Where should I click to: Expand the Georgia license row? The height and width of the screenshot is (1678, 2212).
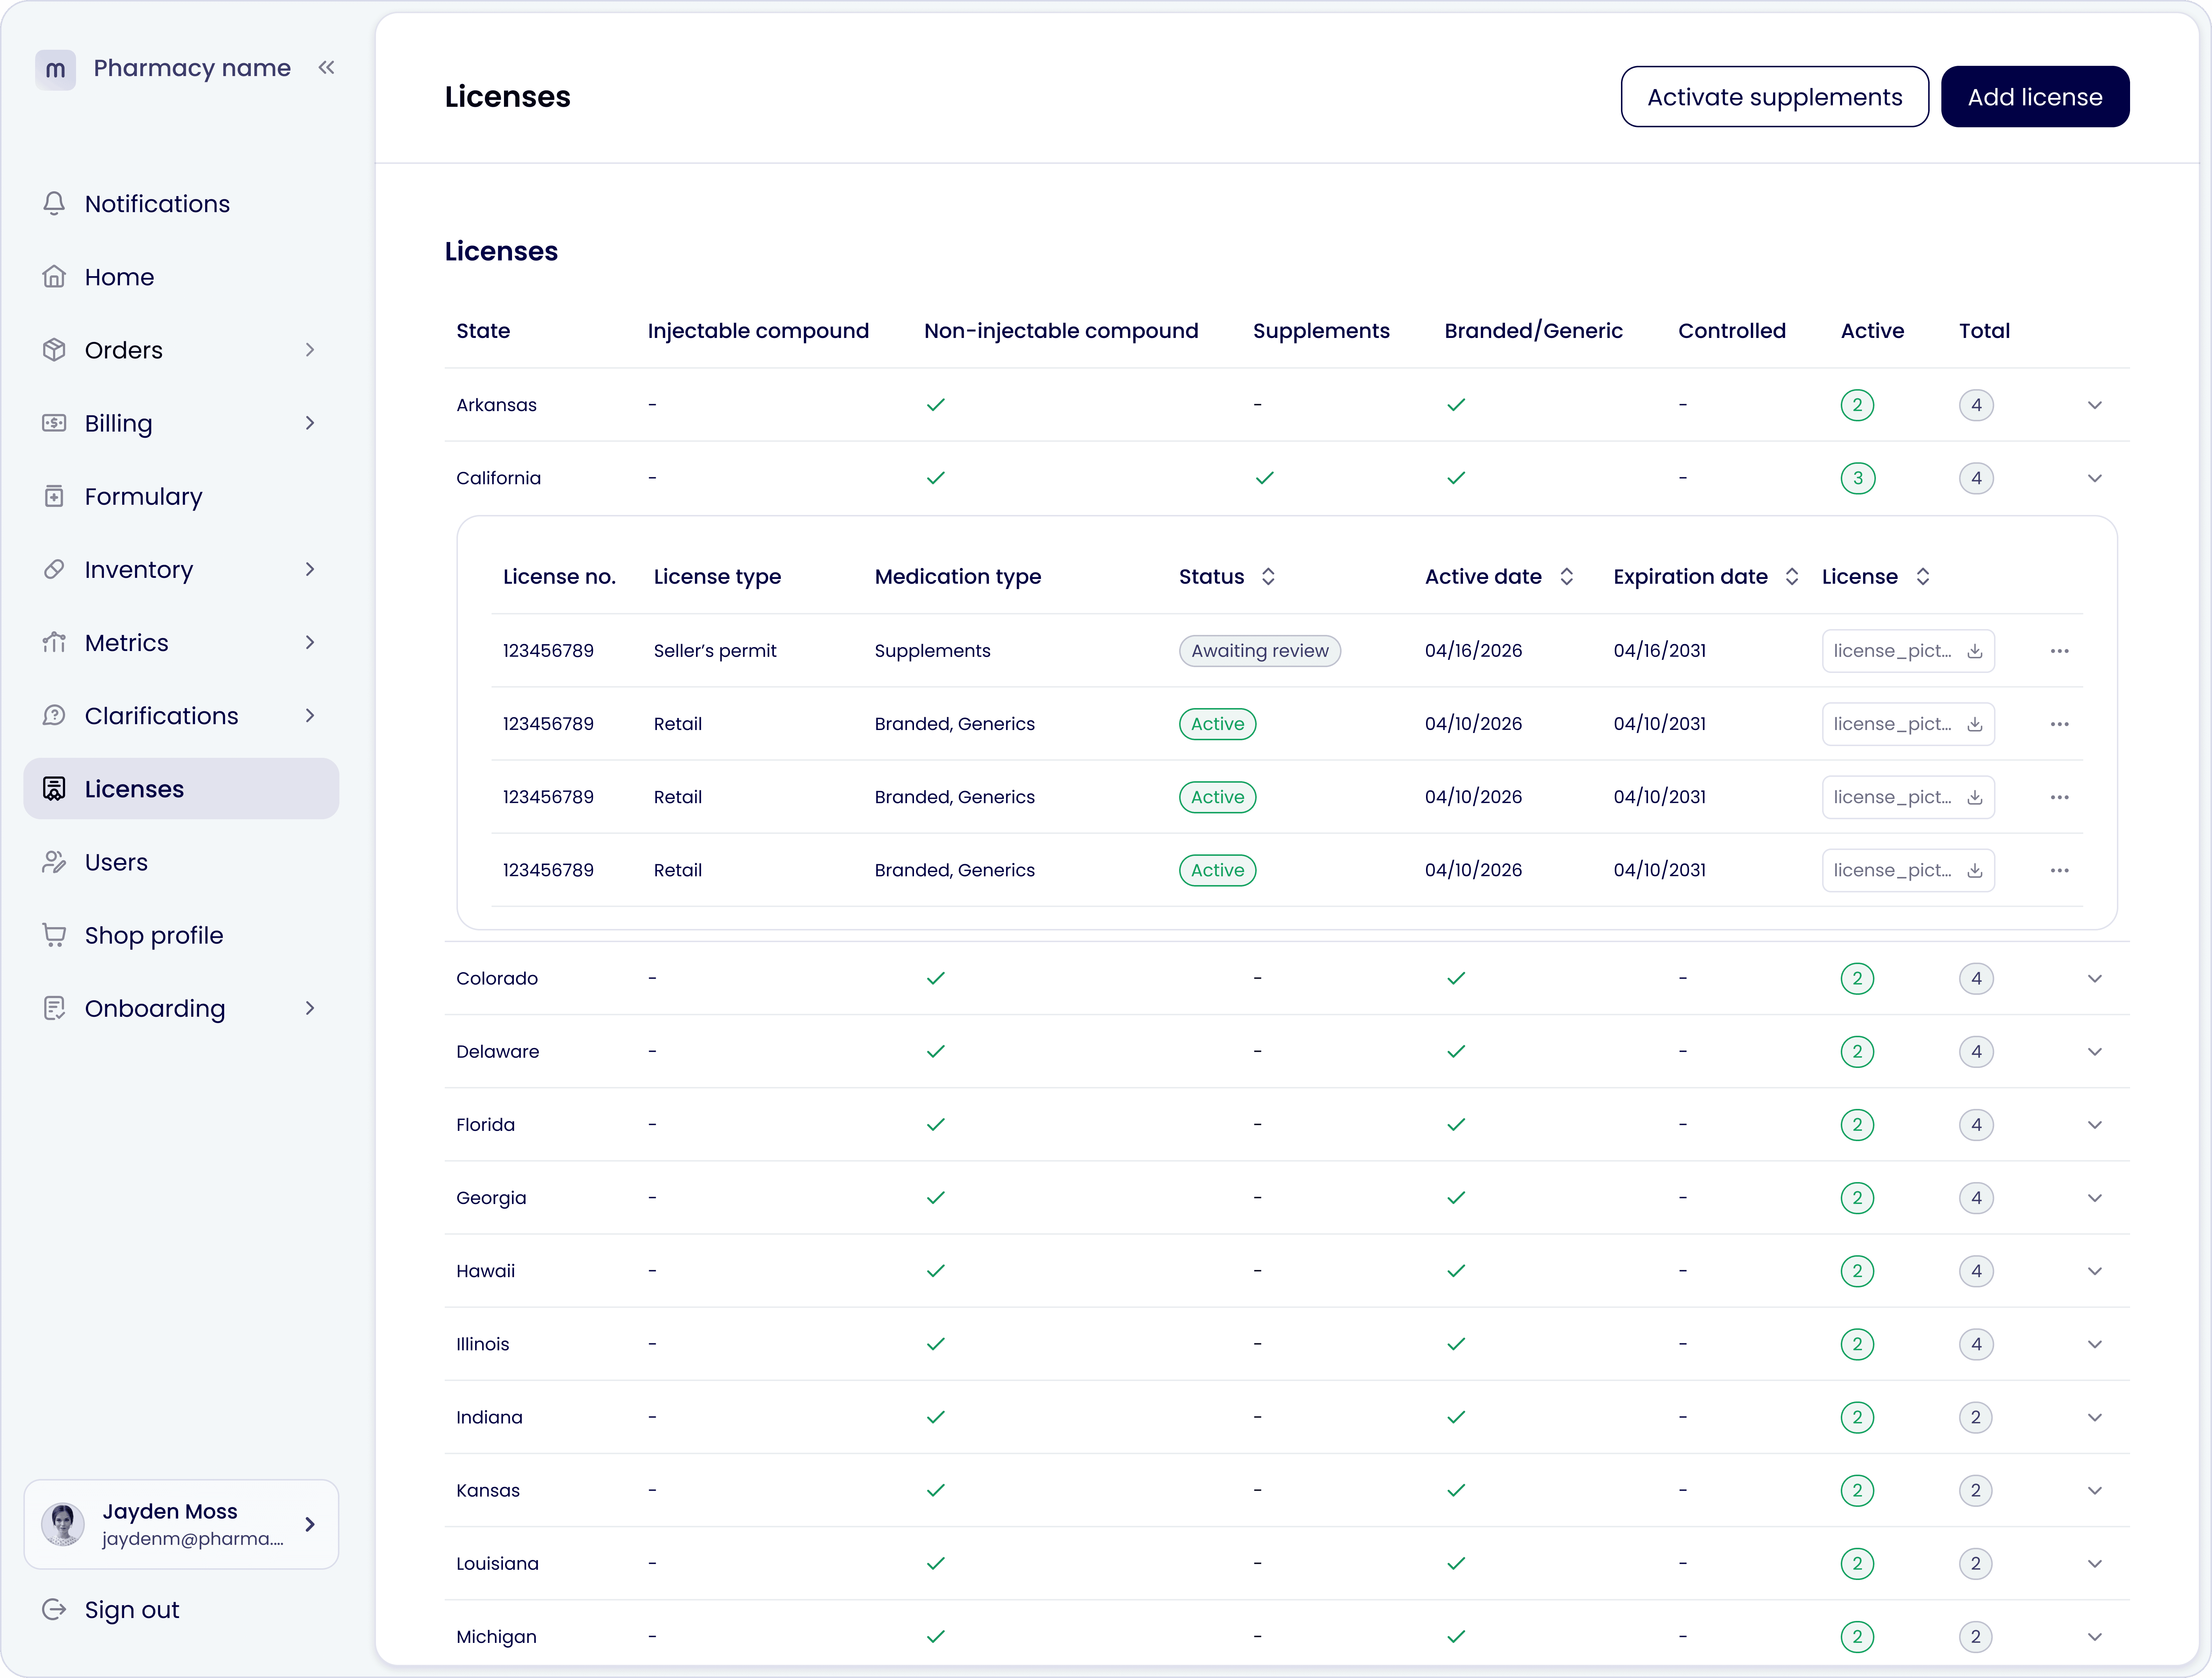click(2095, 1198)
